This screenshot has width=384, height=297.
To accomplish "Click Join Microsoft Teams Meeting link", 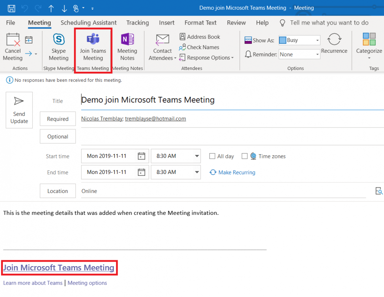I will click(58, 268).
